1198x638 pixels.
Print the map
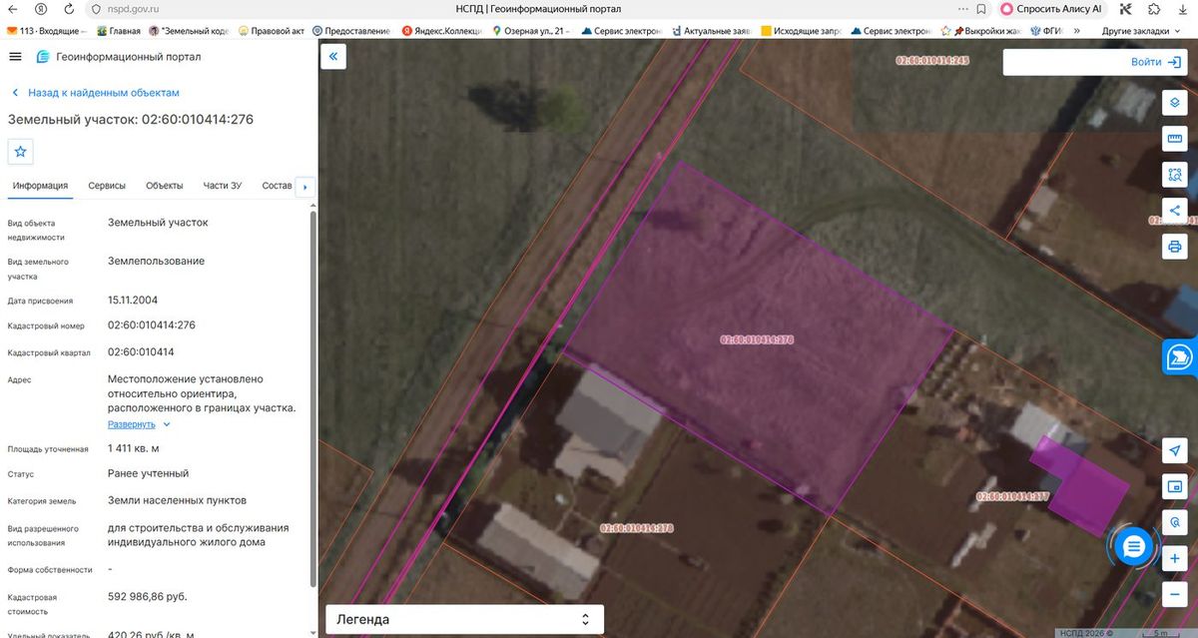tap(1174, 247)
